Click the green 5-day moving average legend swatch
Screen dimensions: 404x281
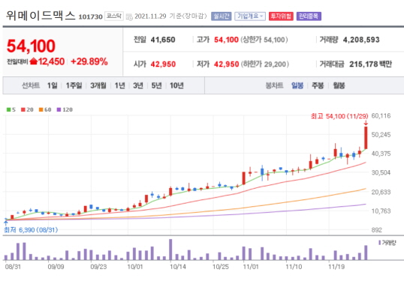[8, 110]
